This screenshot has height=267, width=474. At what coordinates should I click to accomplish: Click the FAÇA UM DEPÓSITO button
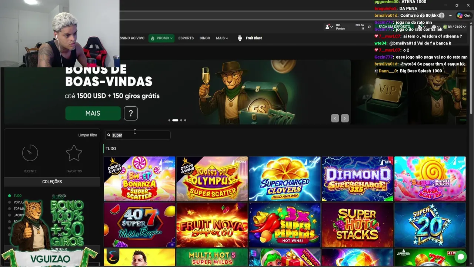point(394,27)
